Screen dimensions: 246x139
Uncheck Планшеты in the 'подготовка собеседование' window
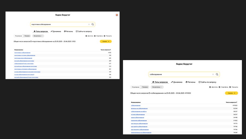click(x=104, y=36)
